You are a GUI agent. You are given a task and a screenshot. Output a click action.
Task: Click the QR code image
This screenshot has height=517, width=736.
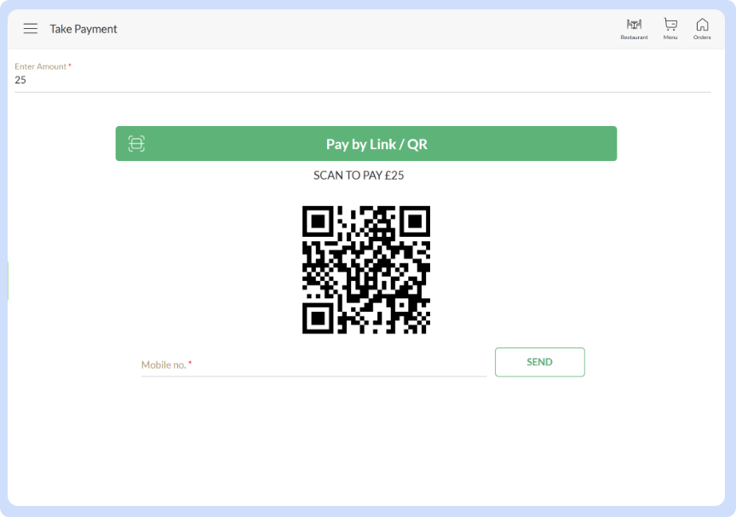click(366, 270)
